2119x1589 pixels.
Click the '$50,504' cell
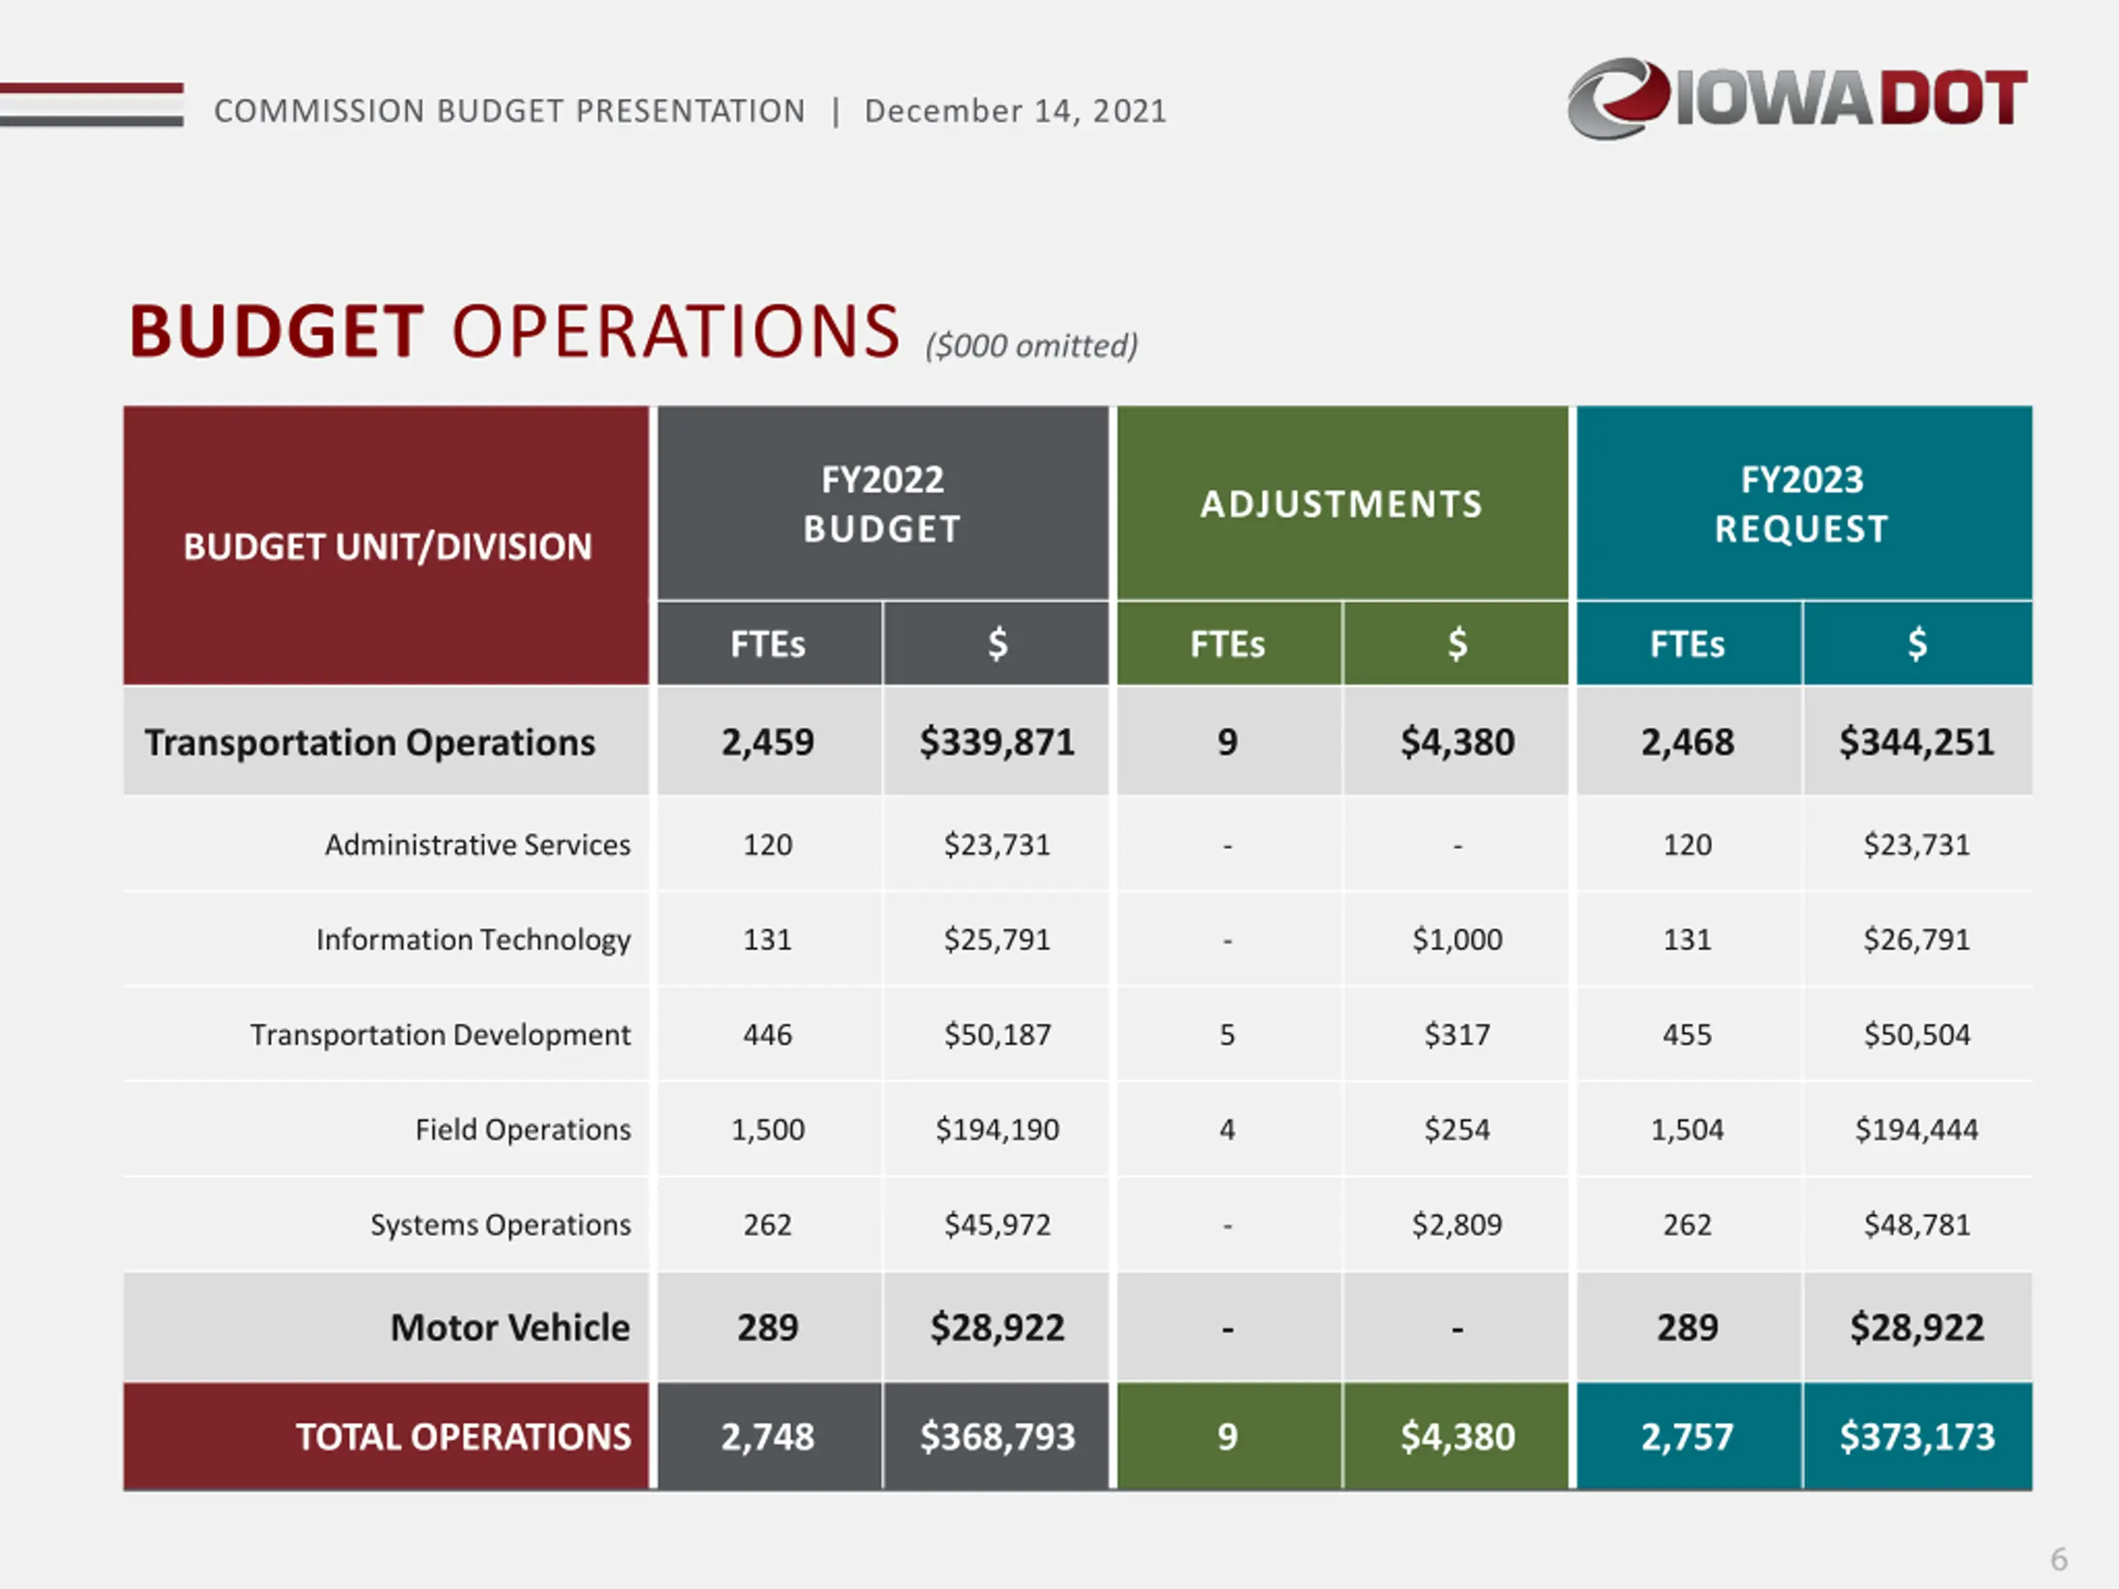pyautogui.click(x=1917, y=1034)
